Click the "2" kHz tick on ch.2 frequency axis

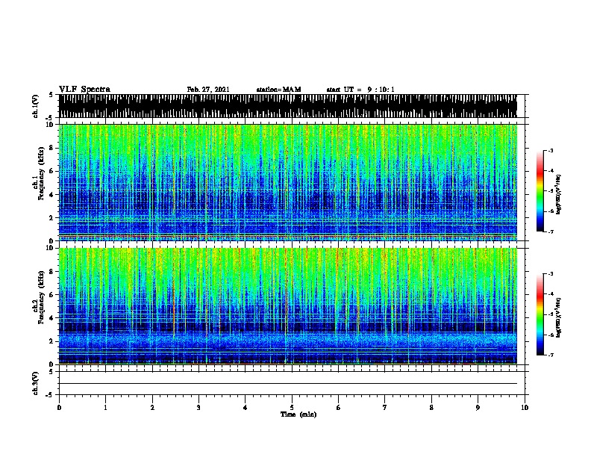51,341
